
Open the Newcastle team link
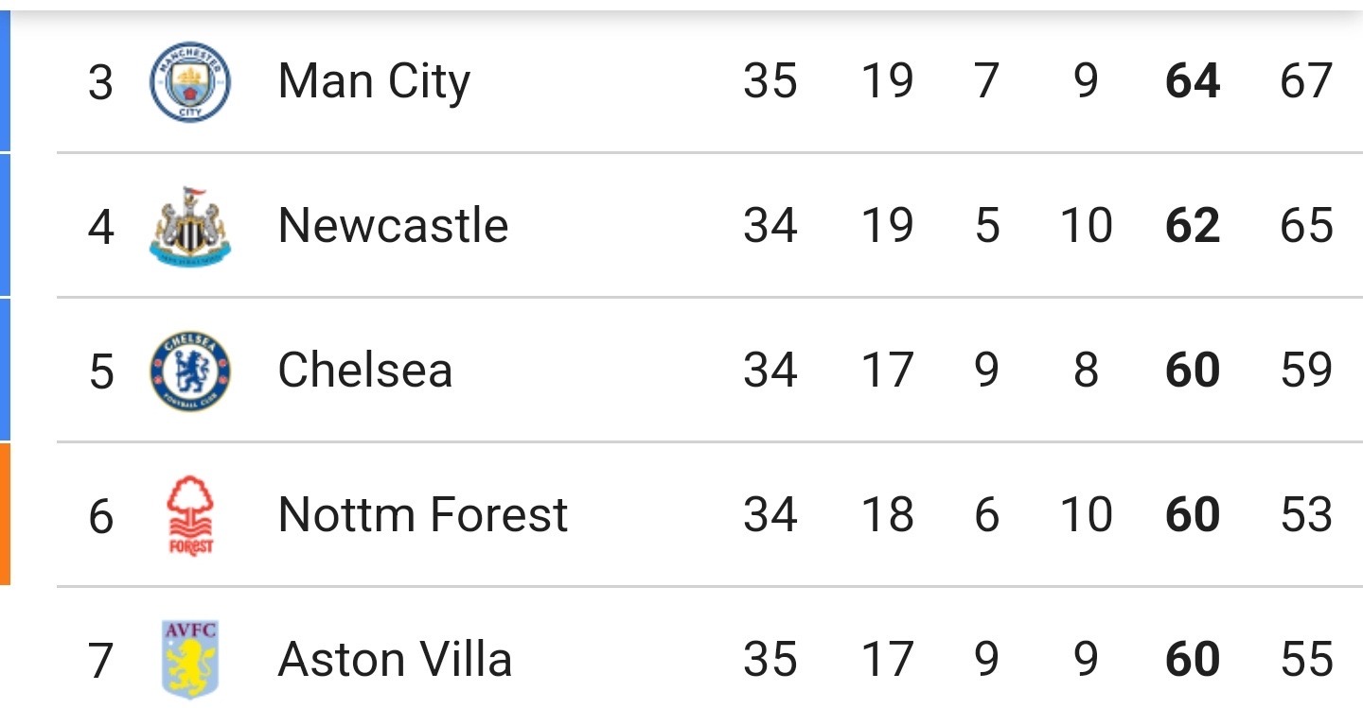point(393,226)
